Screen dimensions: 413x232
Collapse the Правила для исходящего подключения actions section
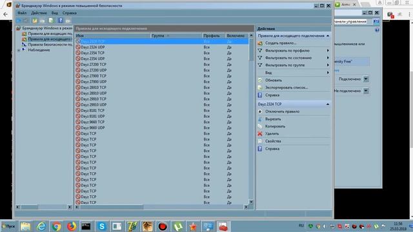(x=328, y=36)
